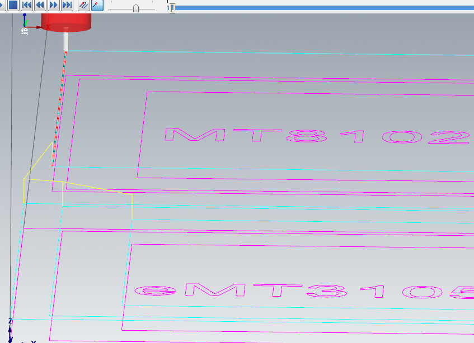Image resolution: width=474 pixels, height=343 pixels.
Task: Step back in the toolpath simulation
Action: [40, 5]
